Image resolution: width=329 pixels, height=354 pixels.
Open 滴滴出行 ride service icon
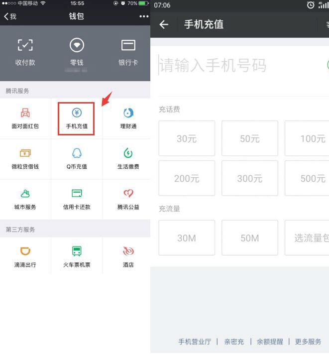(25, 251)
